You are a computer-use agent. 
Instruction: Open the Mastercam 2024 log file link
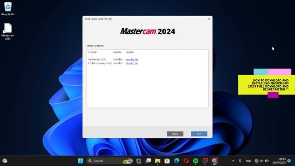(x=132, y=59)
